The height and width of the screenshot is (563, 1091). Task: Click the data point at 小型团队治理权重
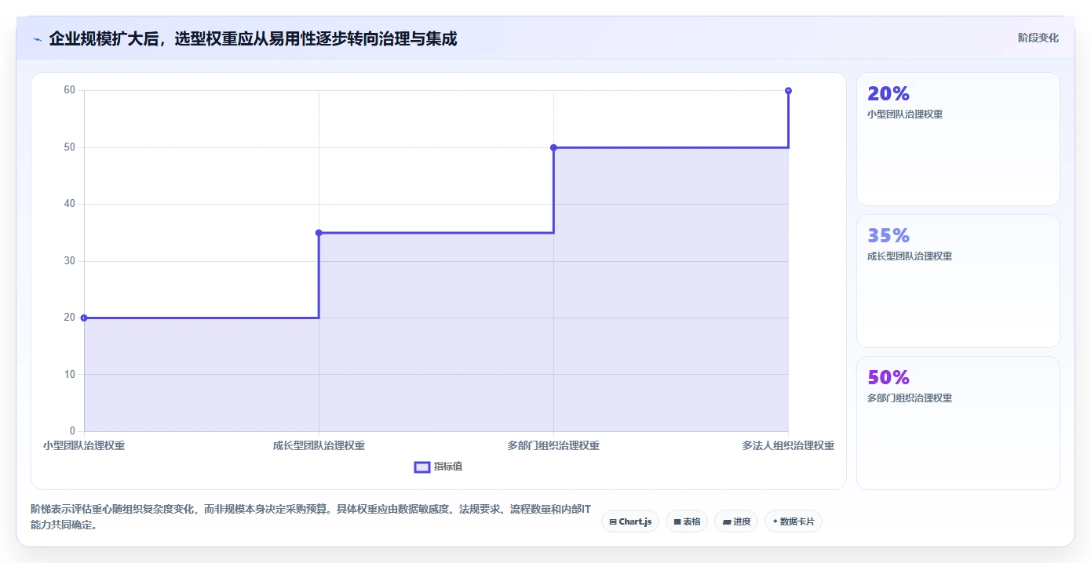[84, 318]
